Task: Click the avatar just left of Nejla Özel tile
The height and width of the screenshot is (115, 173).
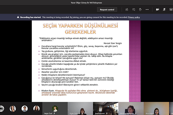Action: click(x=36, y=109)
